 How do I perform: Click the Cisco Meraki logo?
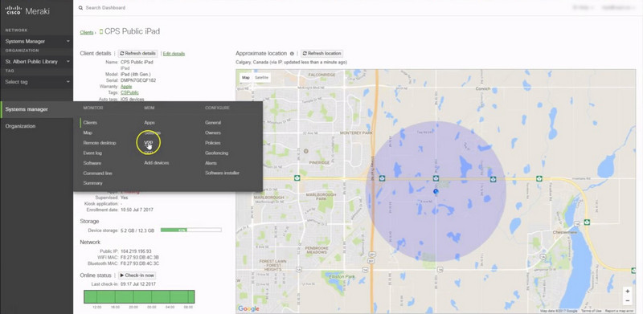pyautogui.click(x=27, y=11)
